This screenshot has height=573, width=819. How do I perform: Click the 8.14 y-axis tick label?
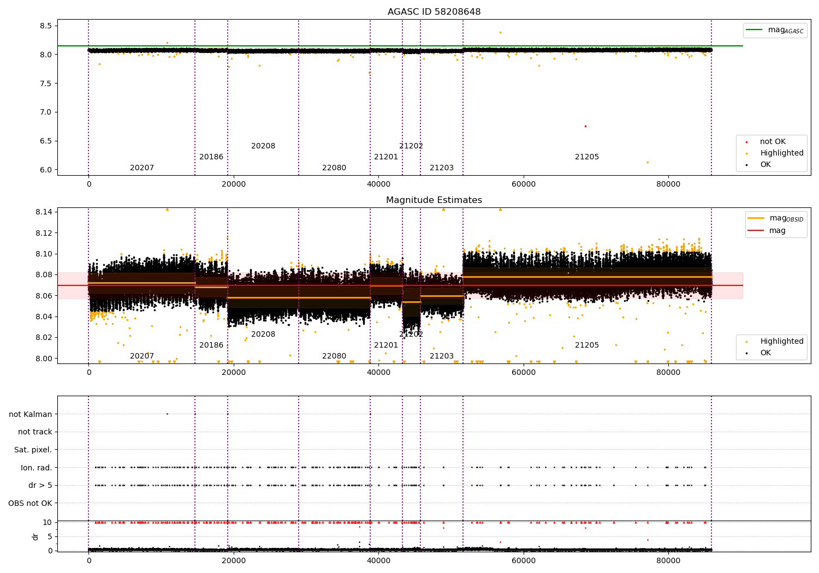tap(44, 212)
